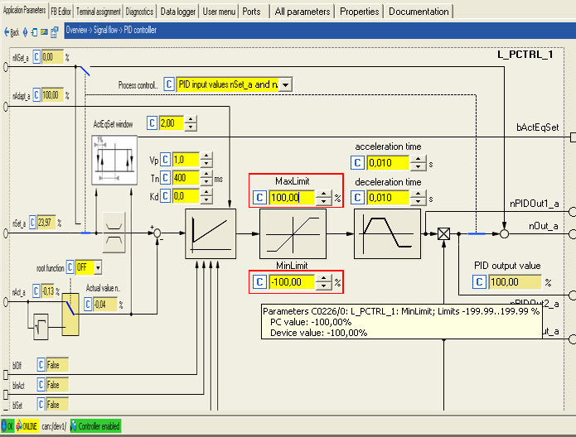Click the MaxLimit value input field
Viewport: 576px width, 437px height.
pos(292,198)
